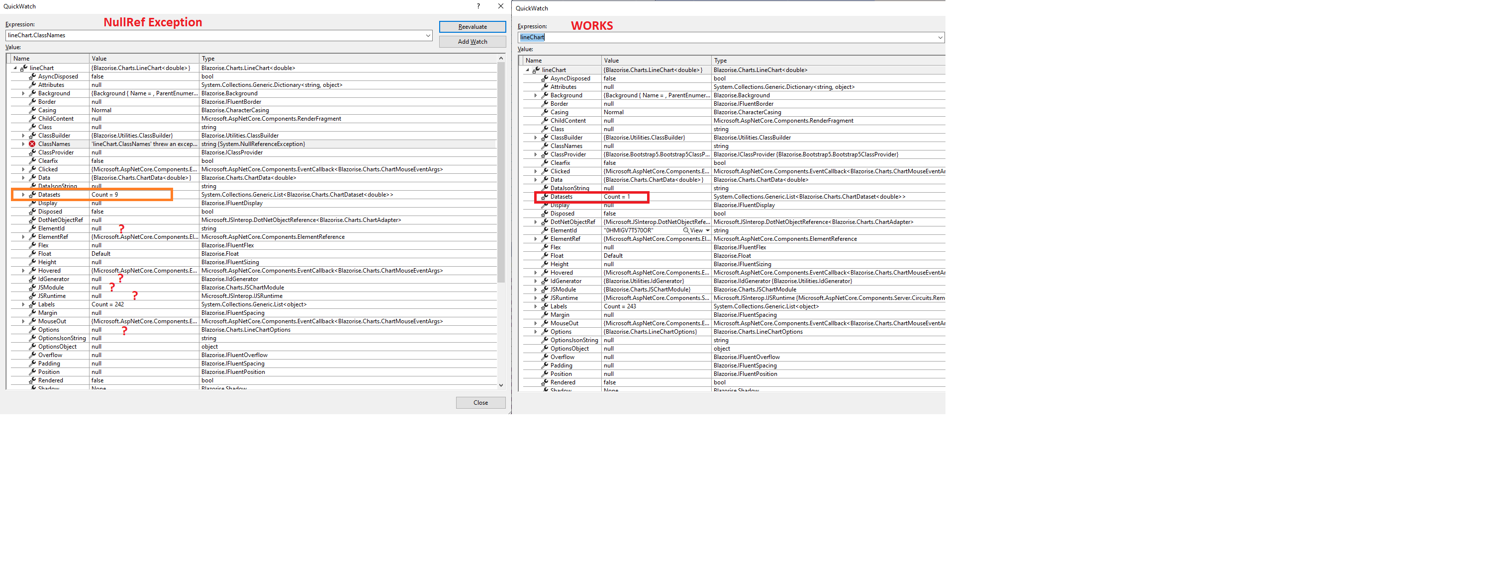Expand the ClassProvider row in right window

pos(535,154)
